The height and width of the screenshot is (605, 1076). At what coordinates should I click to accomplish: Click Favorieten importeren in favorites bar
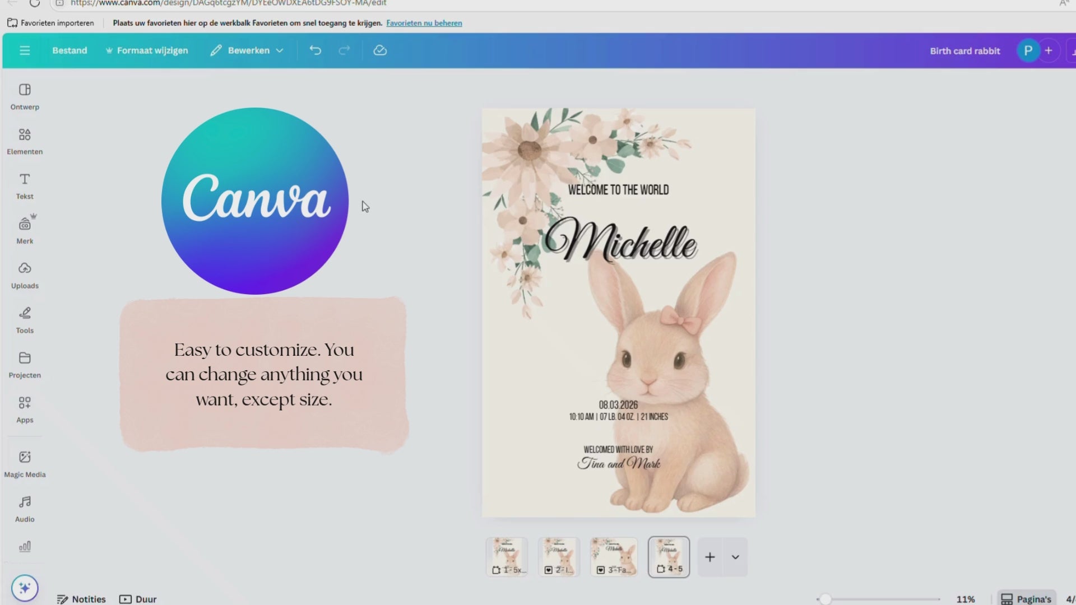[50, 23]
